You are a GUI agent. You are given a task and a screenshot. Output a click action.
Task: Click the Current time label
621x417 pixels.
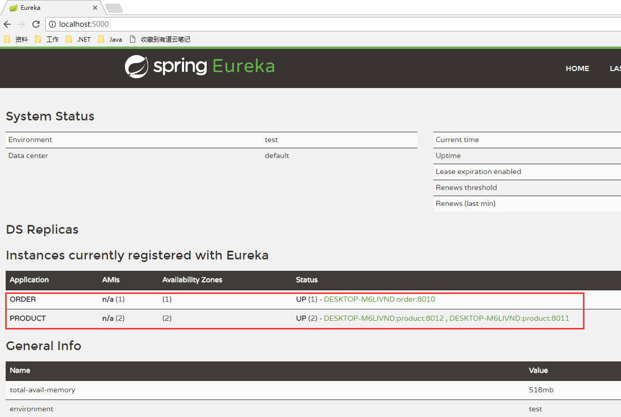458,140
